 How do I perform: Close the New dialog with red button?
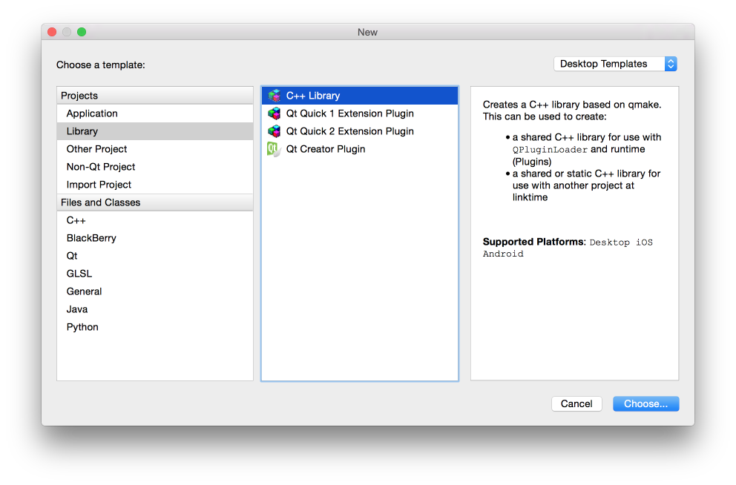(x=52, y=32)
